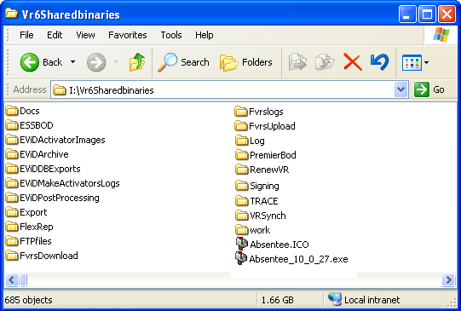The height and width of the screenshot is (311, 461).
Task: Select the PremierBod folder icon
Action: click(242, 154)
